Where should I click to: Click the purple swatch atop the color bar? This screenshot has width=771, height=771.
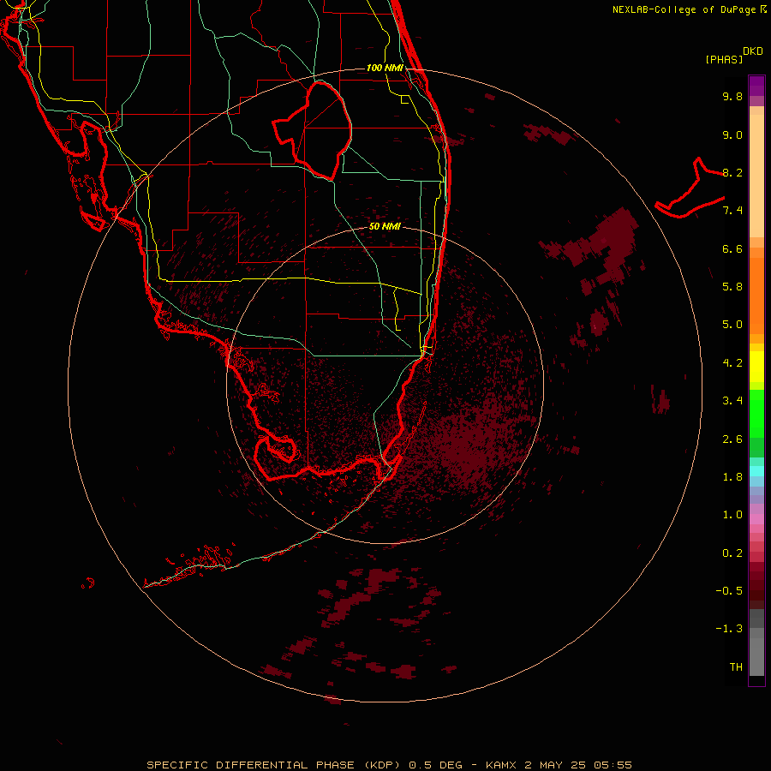756,86
